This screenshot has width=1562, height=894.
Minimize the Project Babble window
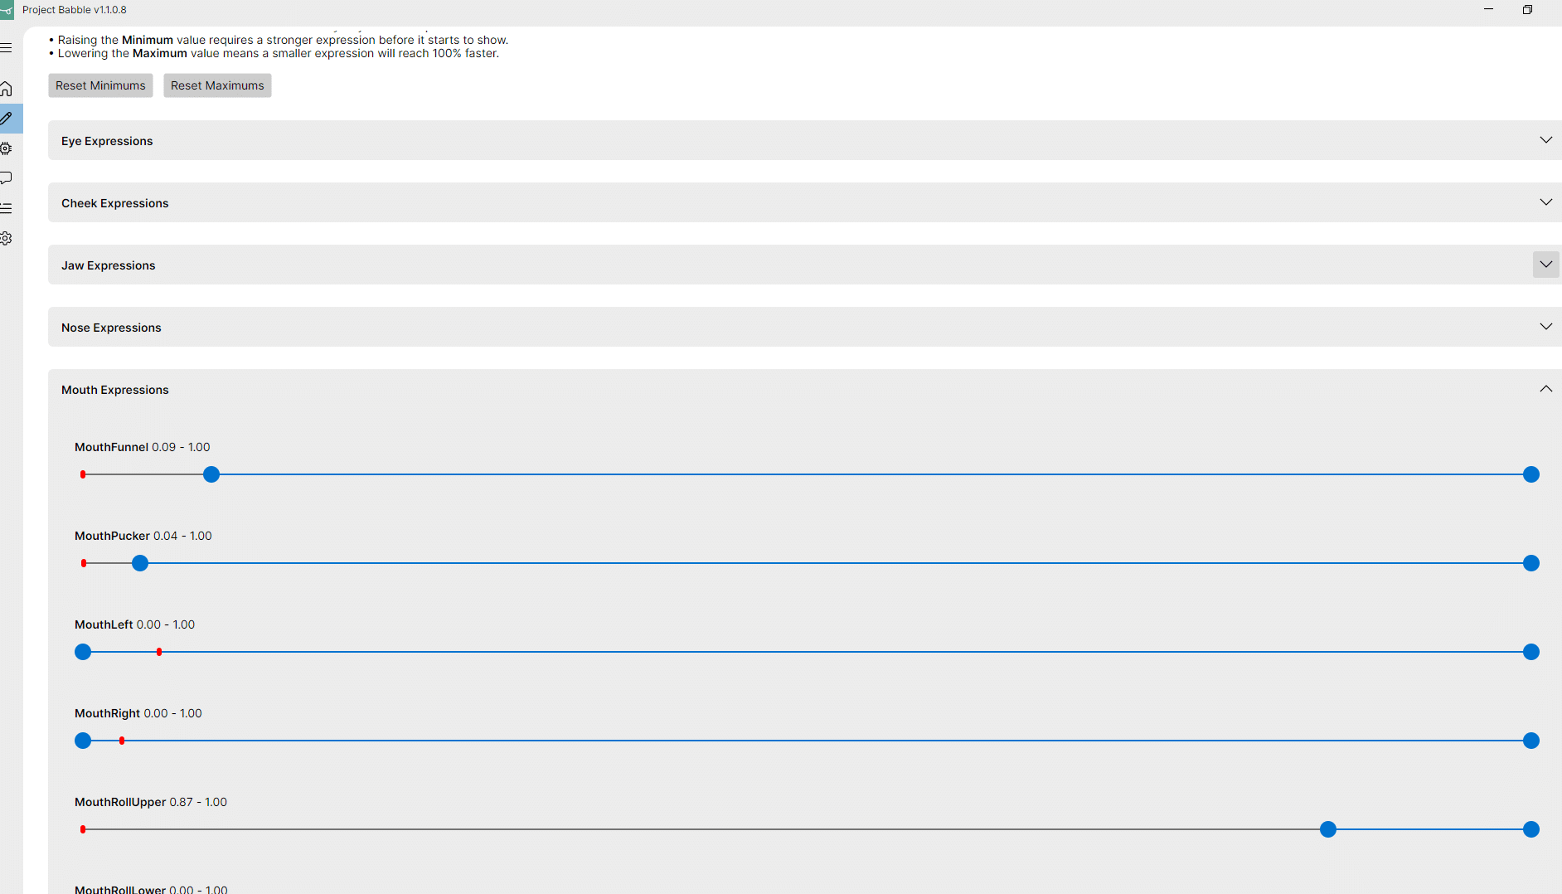pyautogui.click(x=1488, y=10)
